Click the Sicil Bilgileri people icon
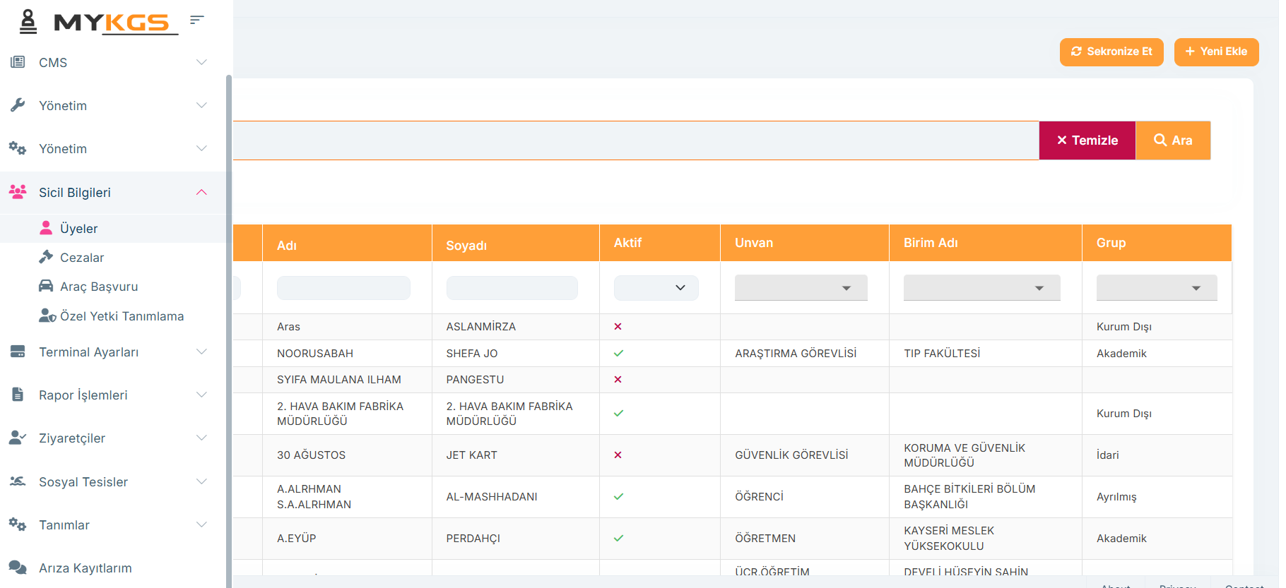The image size is (1286, 588). (18, 192)
